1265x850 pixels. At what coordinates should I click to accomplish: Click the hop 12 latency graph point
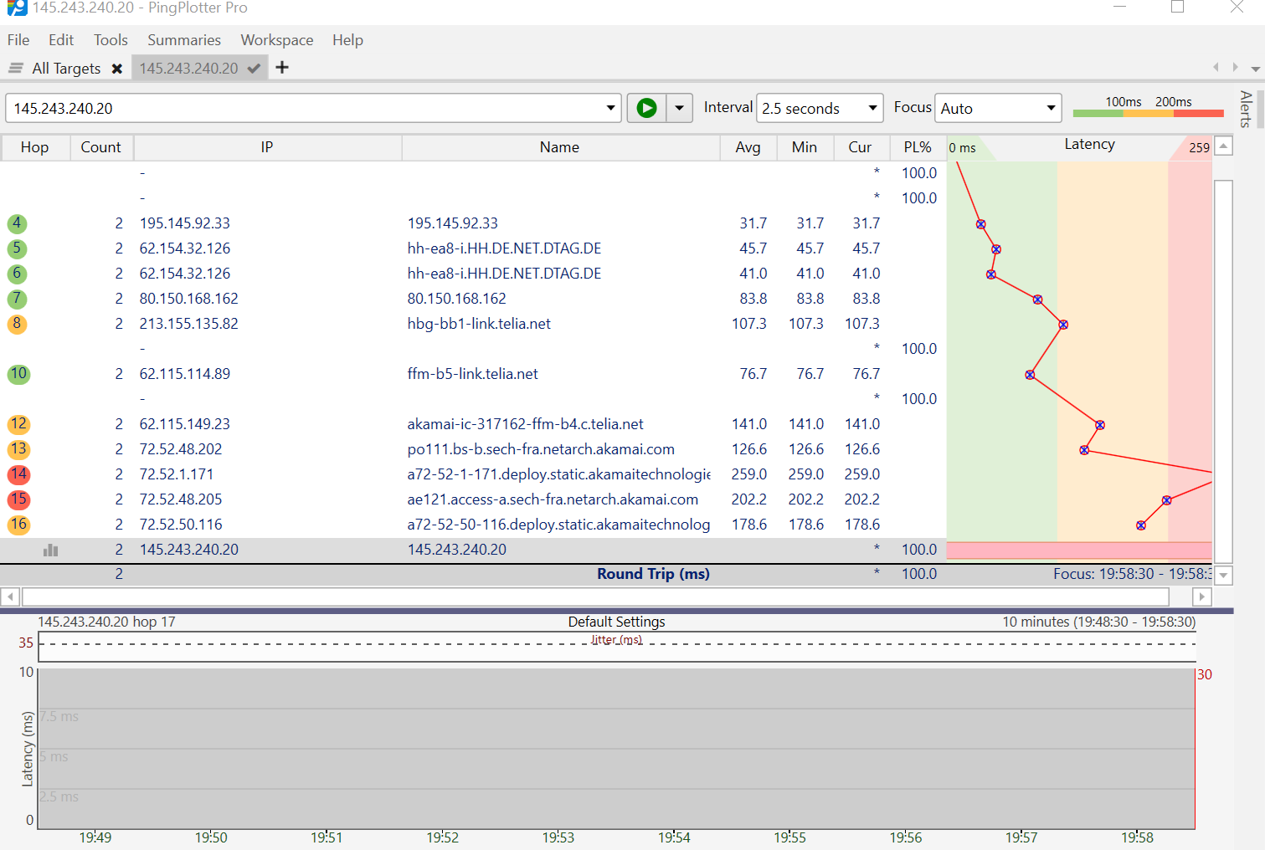1100,425
